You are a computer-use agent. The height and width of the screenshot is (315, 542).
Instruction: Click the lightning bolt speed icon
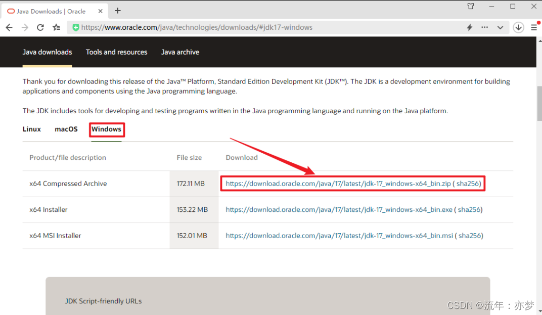click(469, 27)
